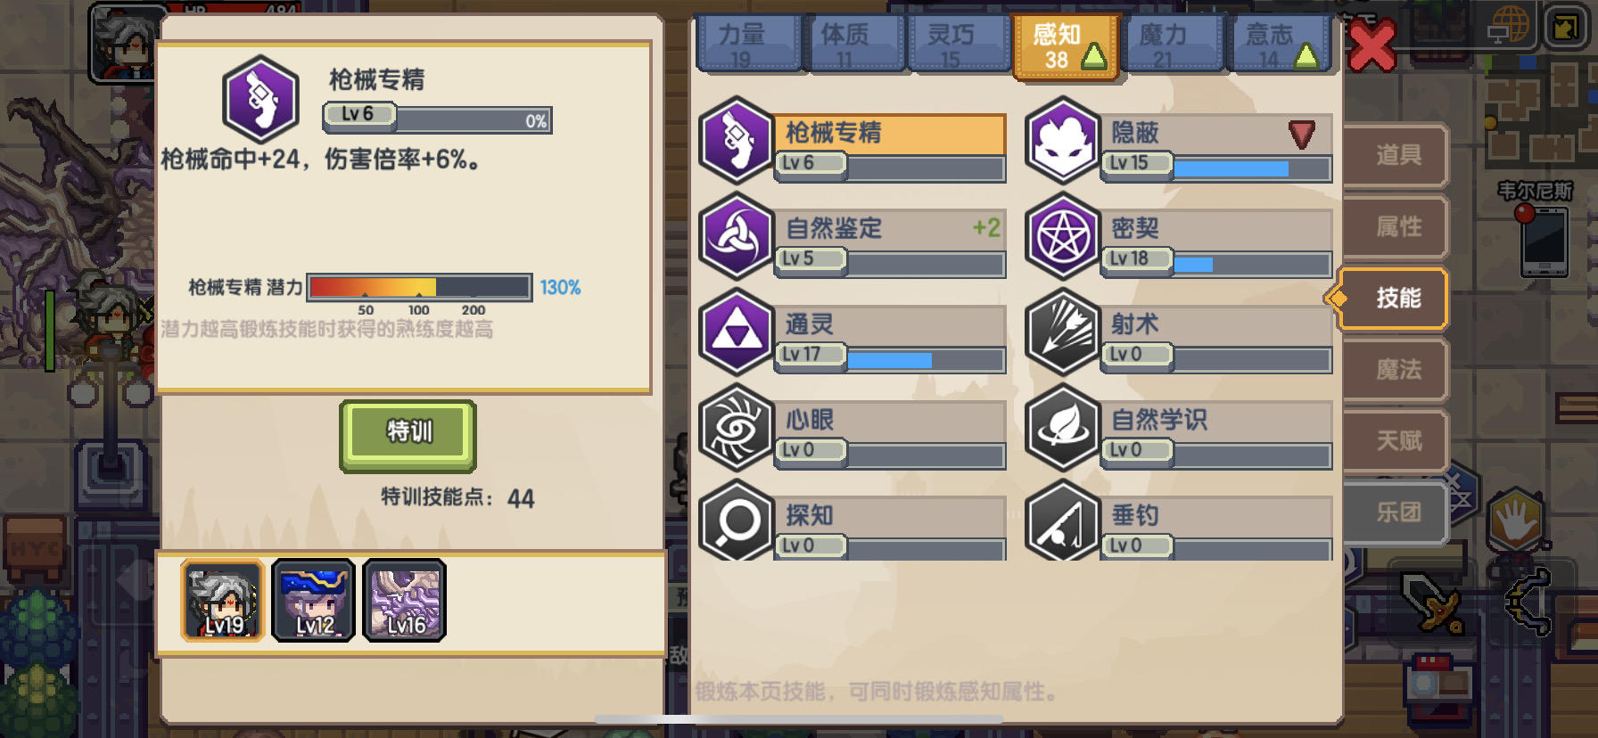Click the 隐蔽 mask skill icon
Image resolution: width=1598 pixels, height=738 pixels.
click(x=1062, y=140)
